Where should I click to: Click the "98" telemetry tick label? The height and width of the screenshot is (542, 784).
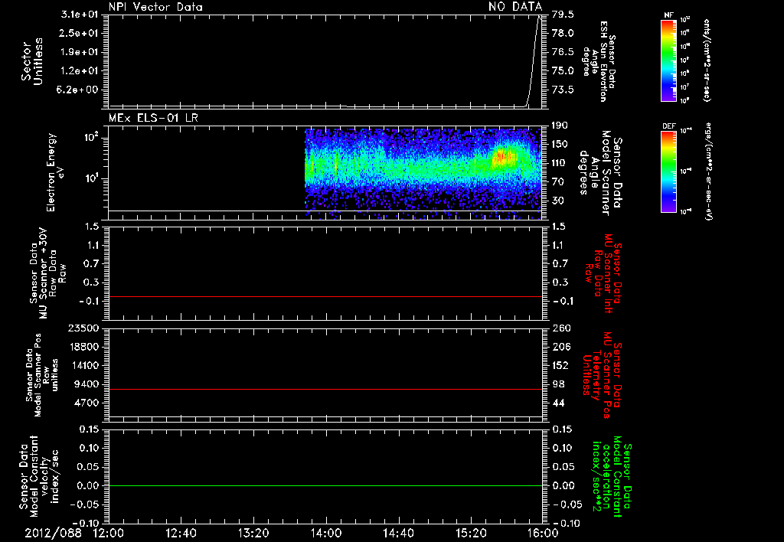[558, 384]
